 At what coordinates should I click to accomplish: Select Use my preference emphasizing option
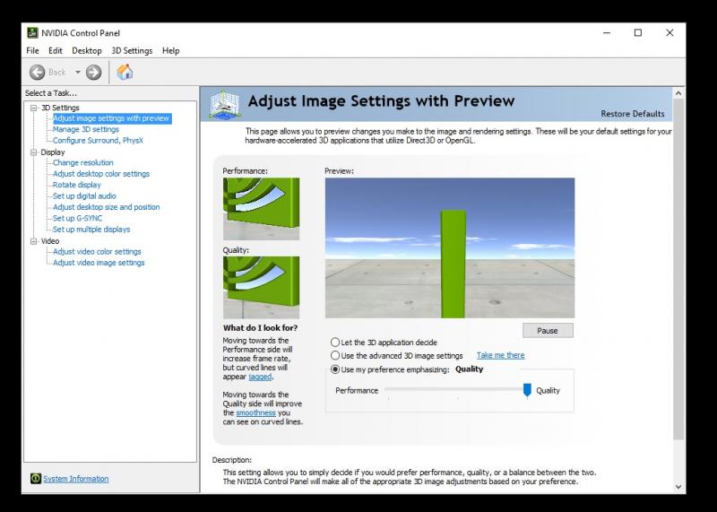(335, 369)
